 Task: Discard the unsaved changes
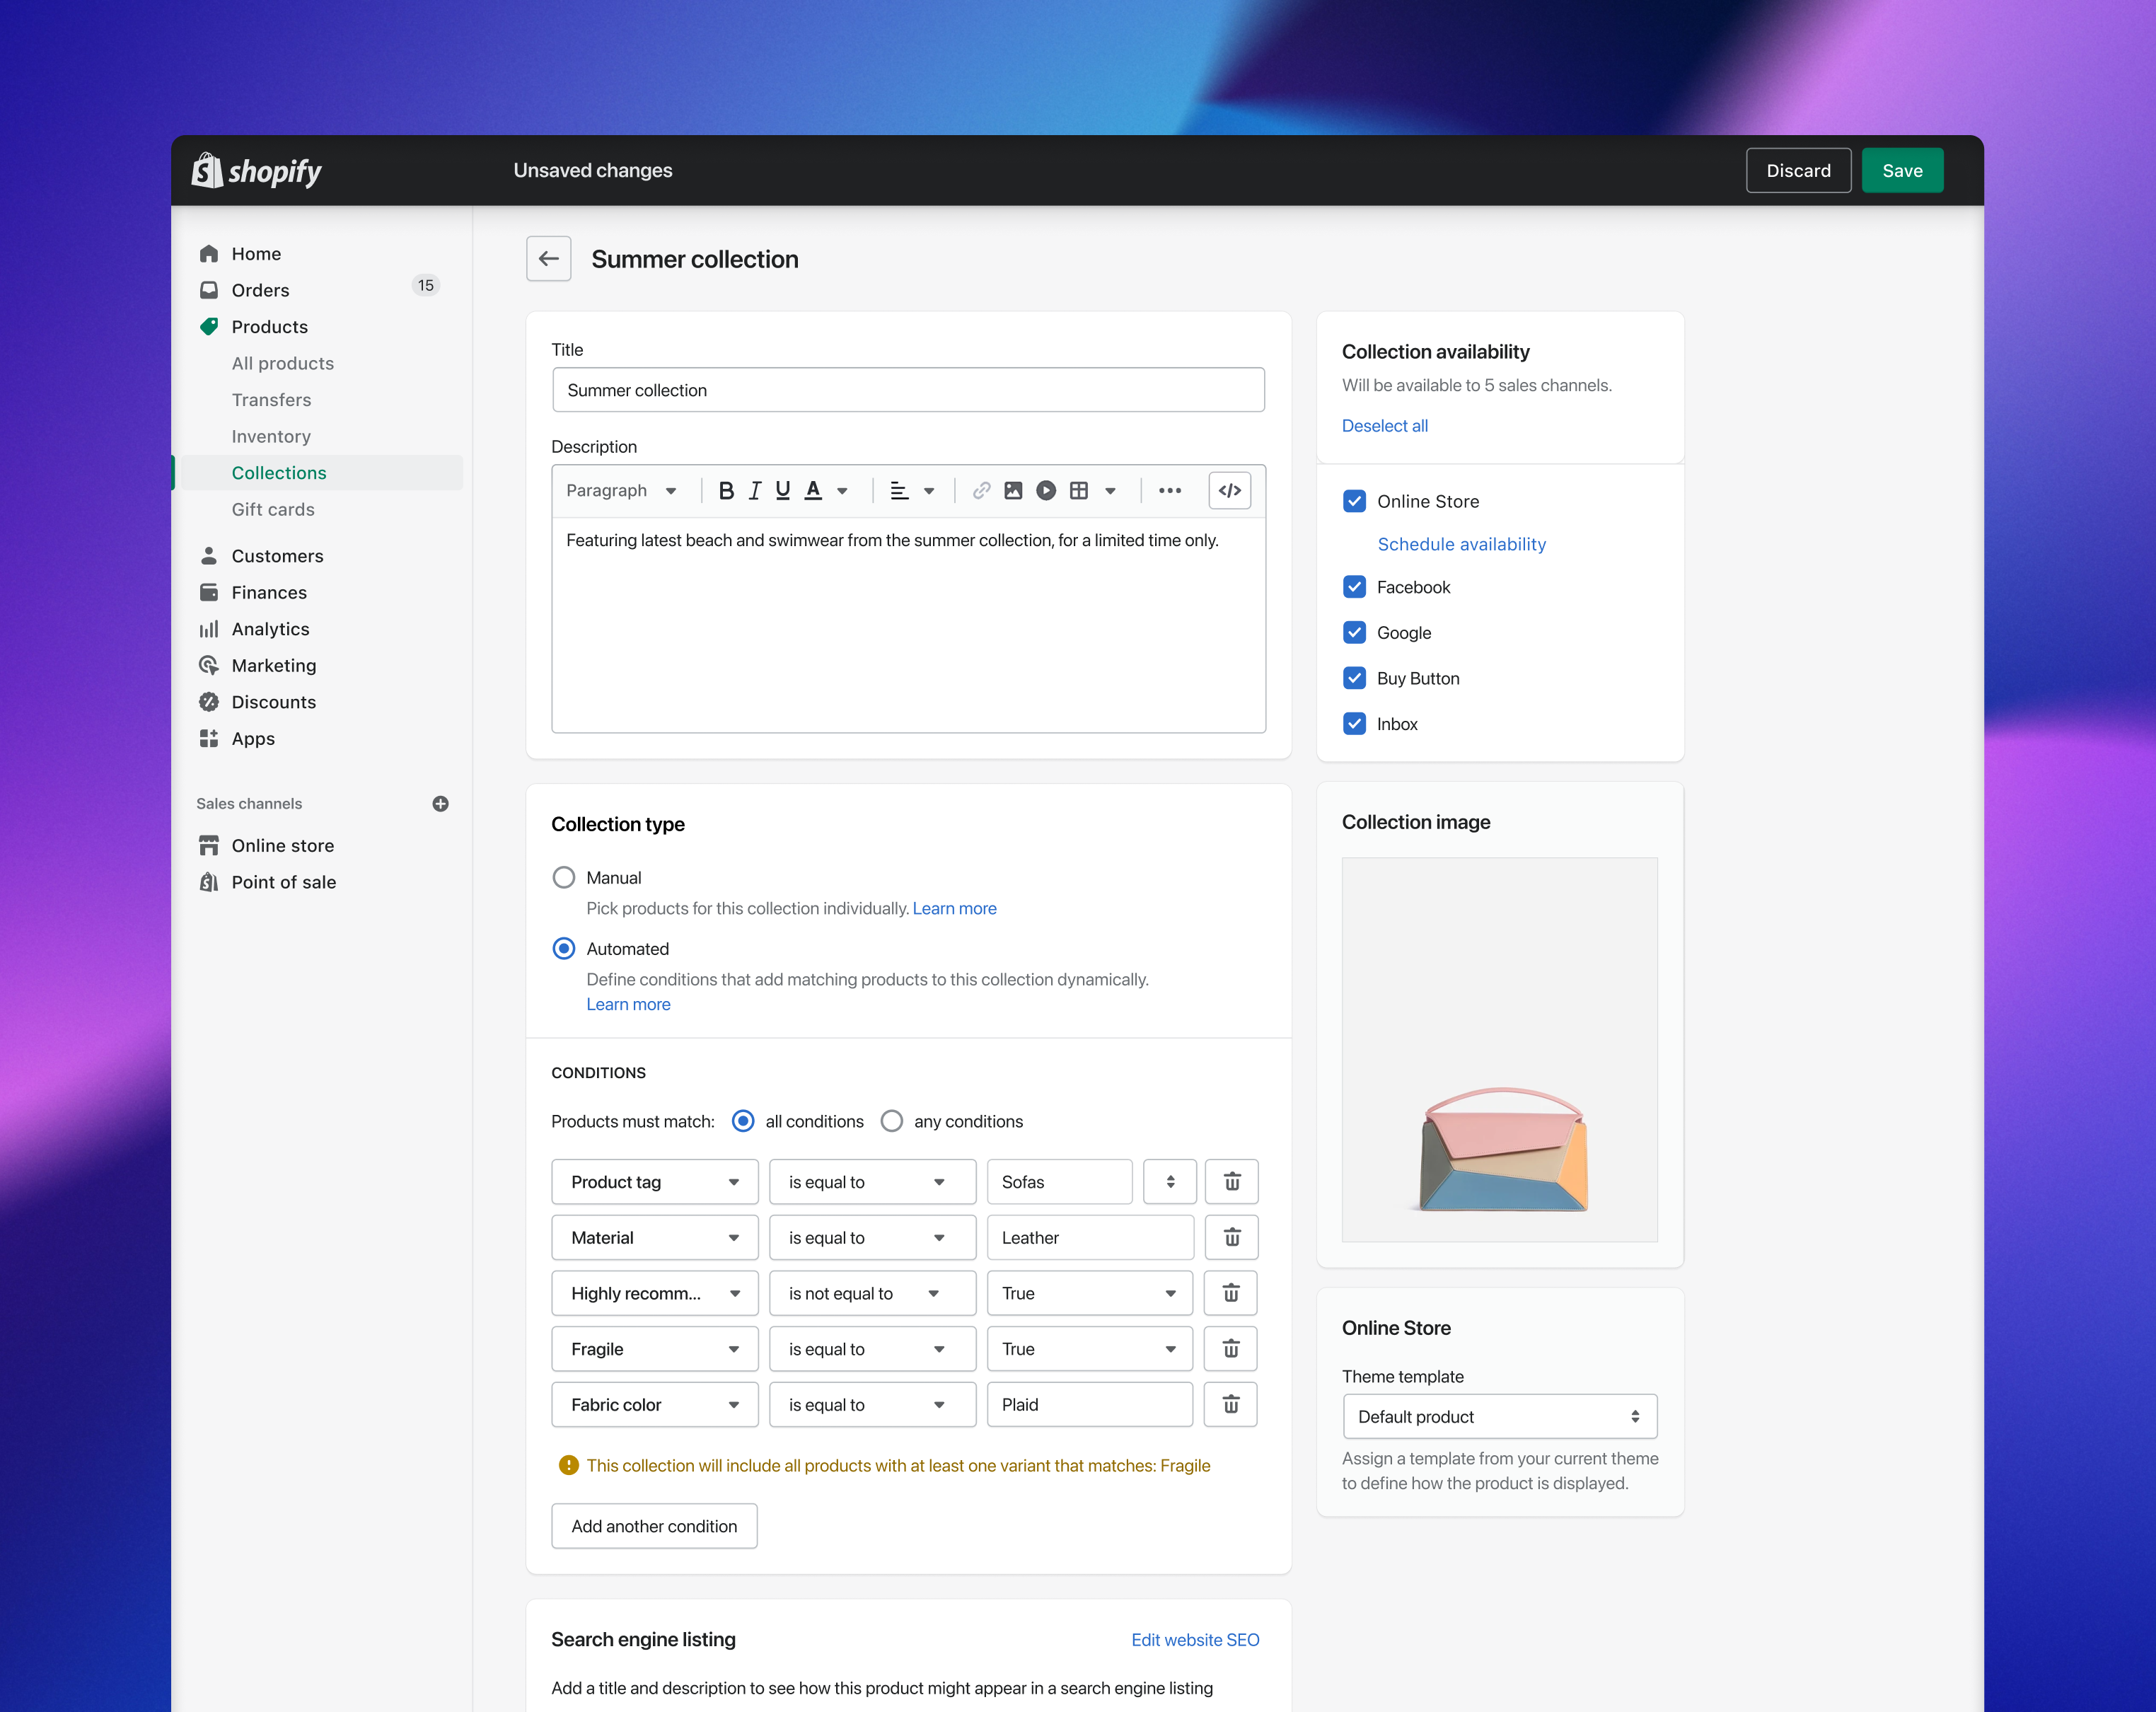coord(1798,171)
